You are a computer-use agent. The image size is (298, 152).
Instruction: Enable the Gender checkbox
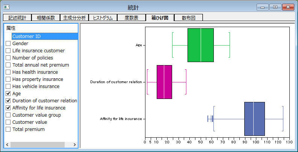coord(8,44)
